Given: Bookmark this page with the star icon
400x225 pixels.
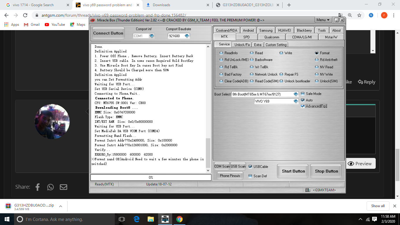Looking at the screenshot, I should [x=359, y=15].
